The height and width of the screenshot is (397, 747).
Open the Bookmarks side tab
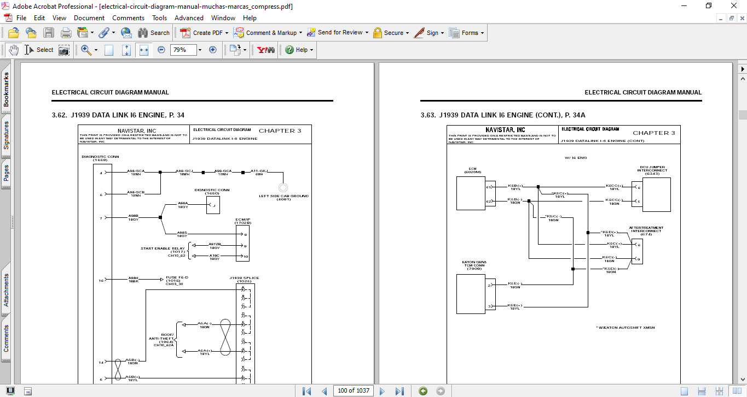coord(7,90)
